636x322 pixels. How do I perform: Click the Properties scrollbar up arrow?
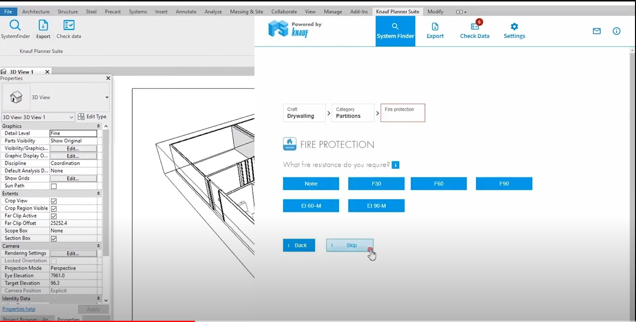point(105,126)
